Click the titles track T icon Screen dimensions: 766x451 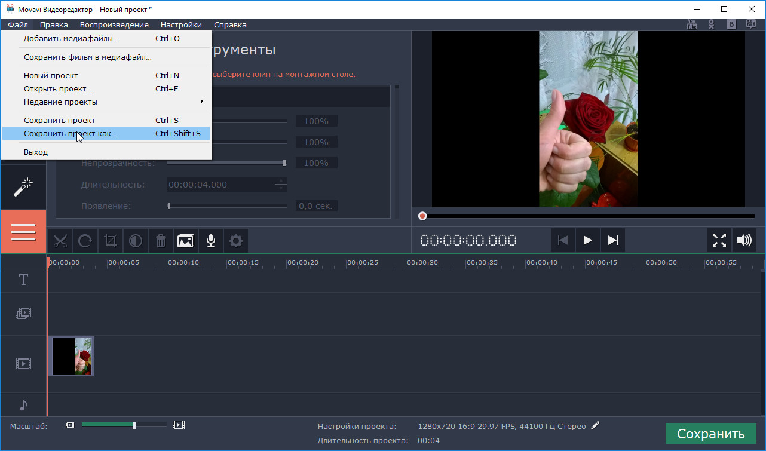click(x=23, y=280)
